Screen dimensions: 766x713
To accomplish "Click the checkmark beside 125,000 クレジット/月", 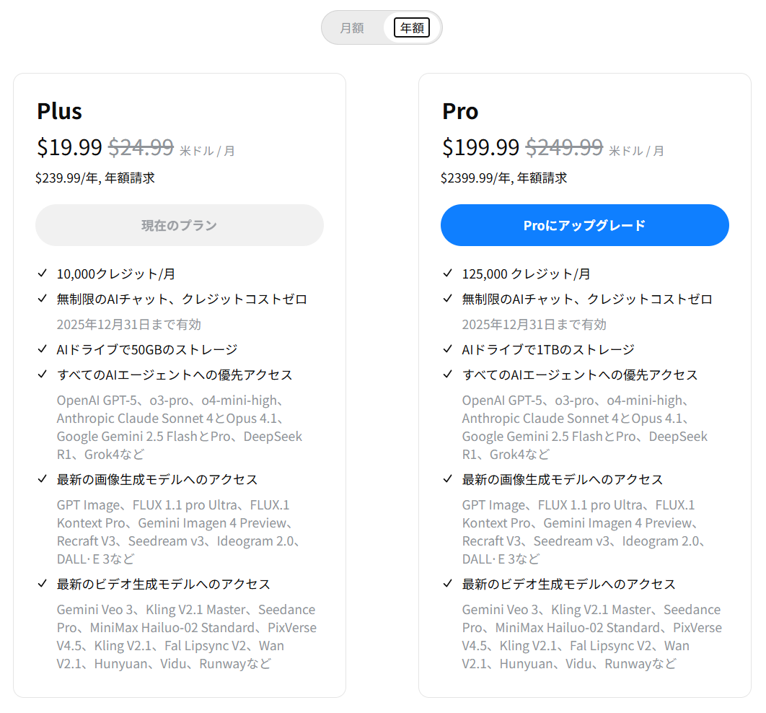I will click(448, 274).
